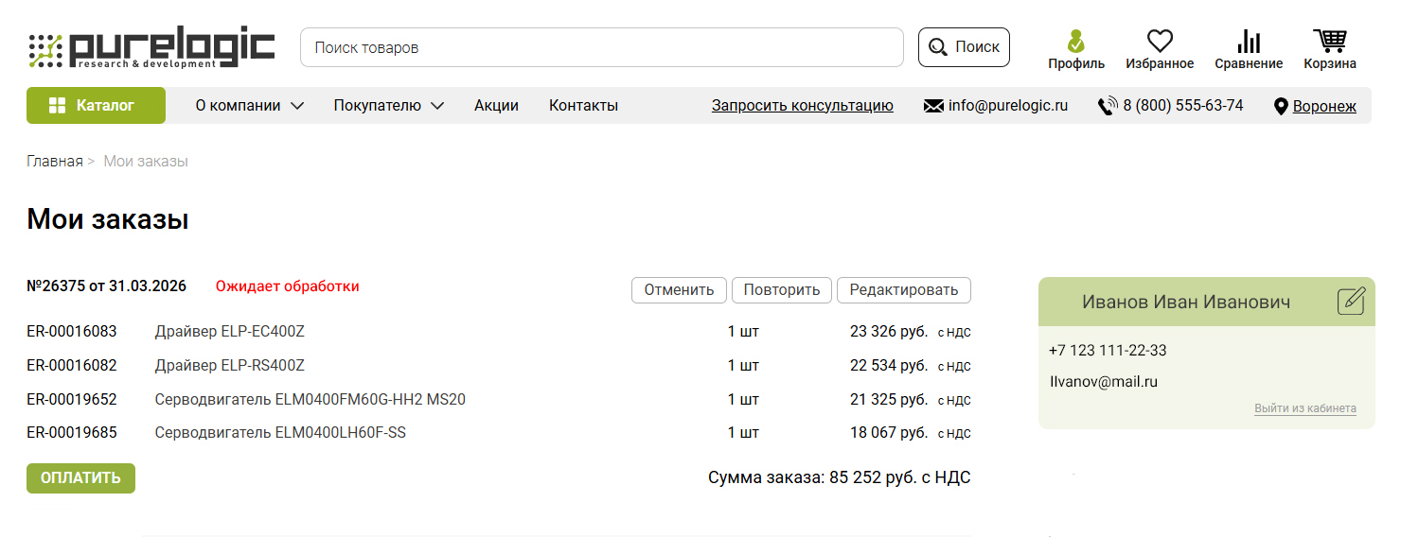
Task: Expand the Покупателю menu
Action: point(388,106)
